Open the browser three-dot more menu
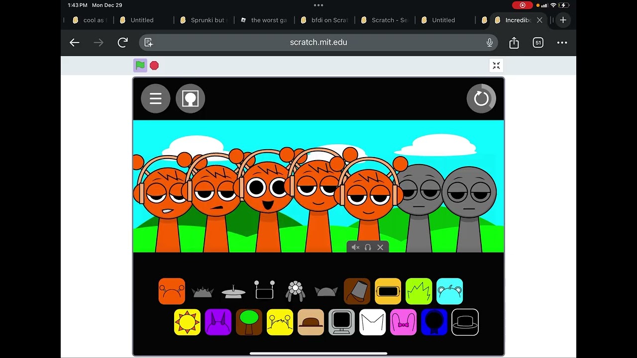The height and width of the screenshot is (358, 637). click(x=562, y=43)
